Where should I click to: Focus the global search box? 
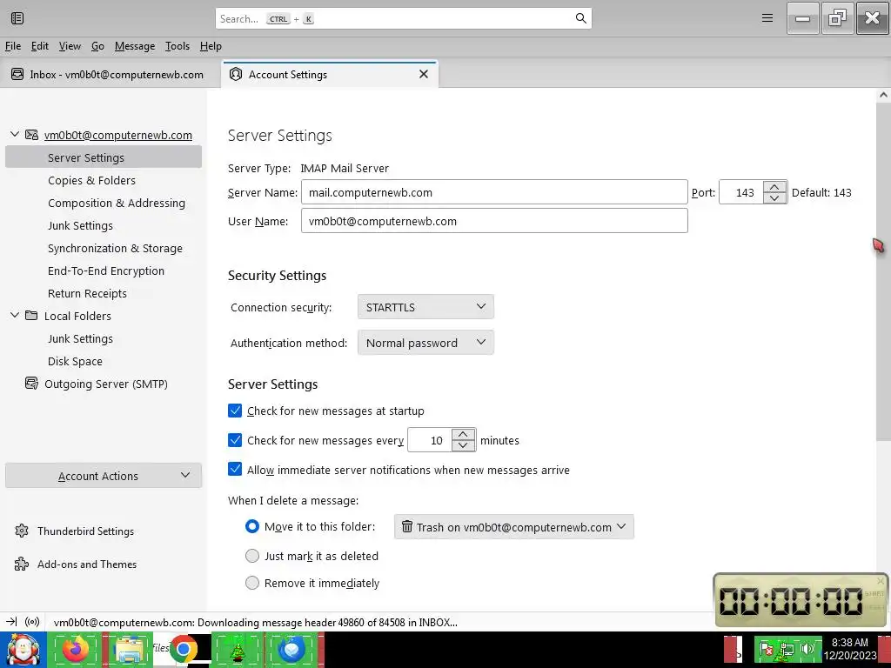click(404, 18)
